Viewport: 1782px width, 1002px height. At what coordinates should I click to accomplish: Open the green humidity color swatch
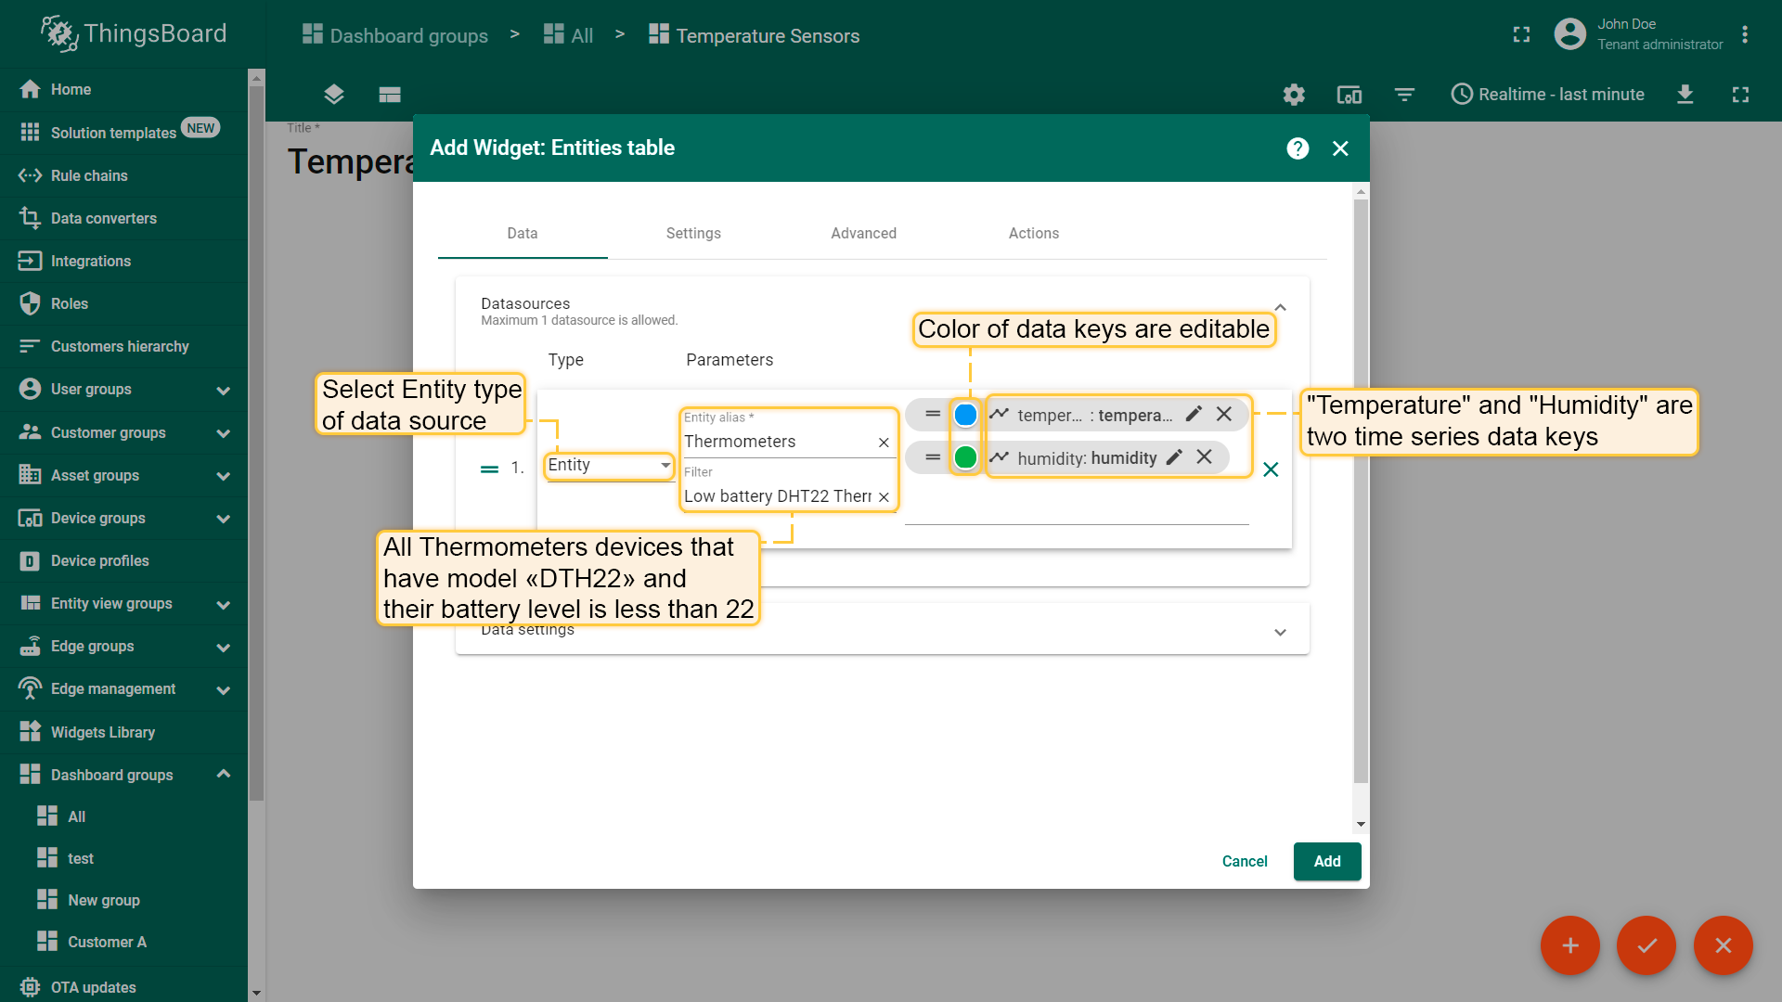click(x=965, y=457)
